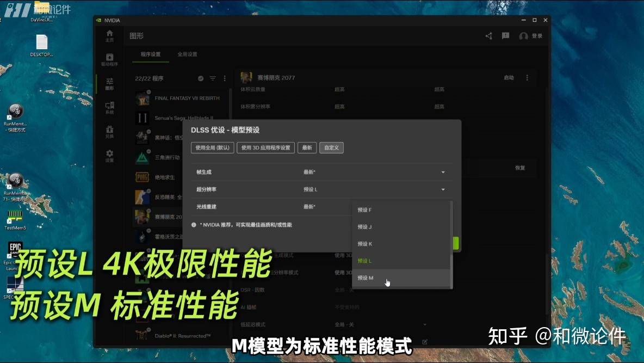Image resolution: width=644 pixels, height=363 pixels.
Task: Choose the highlighted 预设 L option
Action: 401,261
